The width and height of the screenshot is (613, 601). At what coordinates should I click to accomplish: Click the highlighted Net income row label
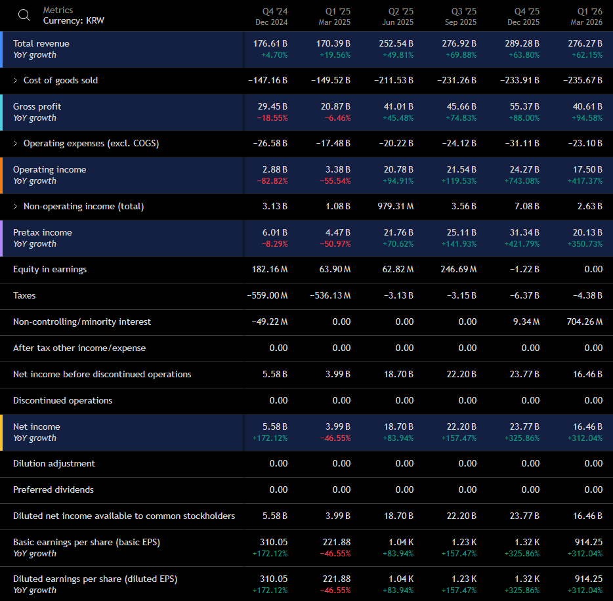(37, 426)
